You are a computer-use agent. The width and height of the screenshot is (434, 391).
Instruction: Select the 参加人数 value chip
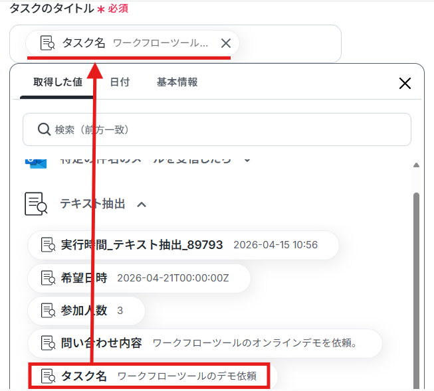[86, 311]
